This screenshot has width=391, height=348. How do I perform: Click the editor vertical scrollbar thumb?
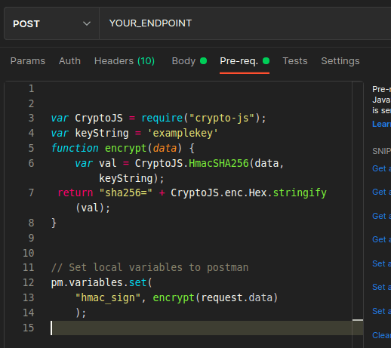tap(358, 320)
